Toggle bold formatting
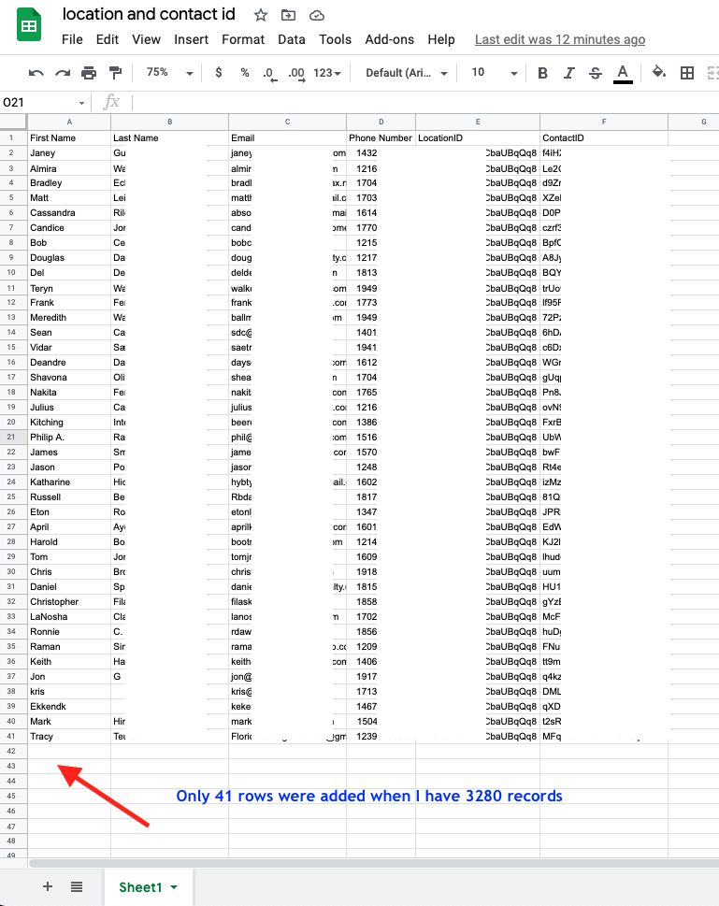The image size is (719, 906). click(542, 73)
